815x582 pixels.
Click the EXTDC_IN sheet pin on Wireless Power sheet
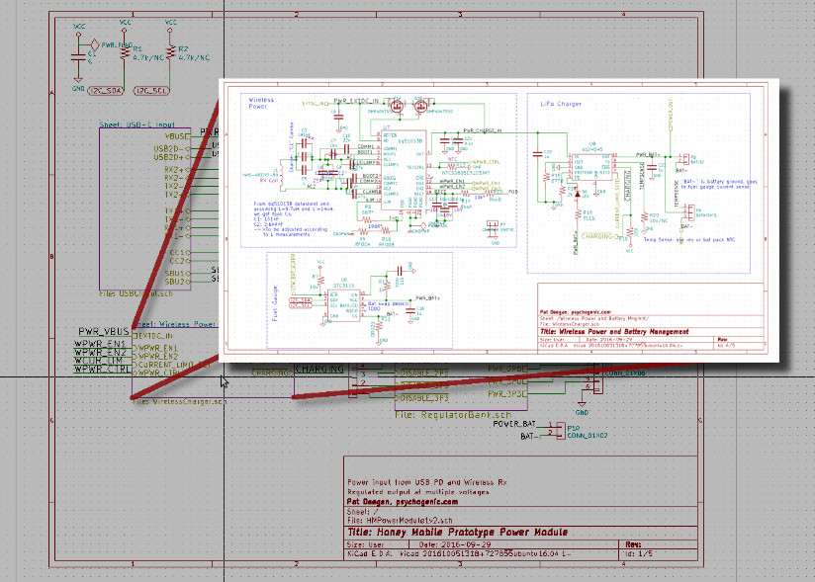(152, 336)
